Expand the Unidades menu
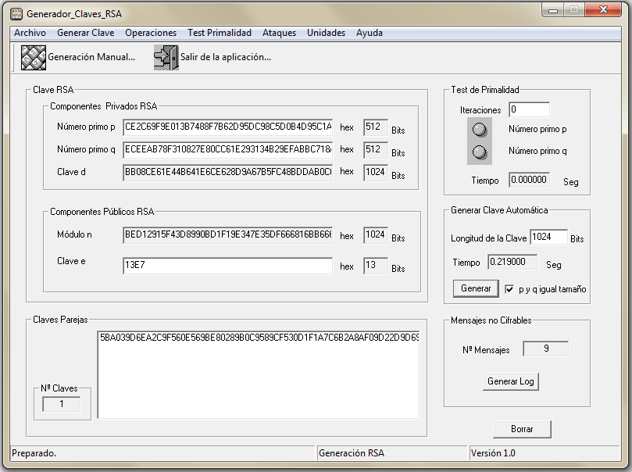 [x=326, y=33]
